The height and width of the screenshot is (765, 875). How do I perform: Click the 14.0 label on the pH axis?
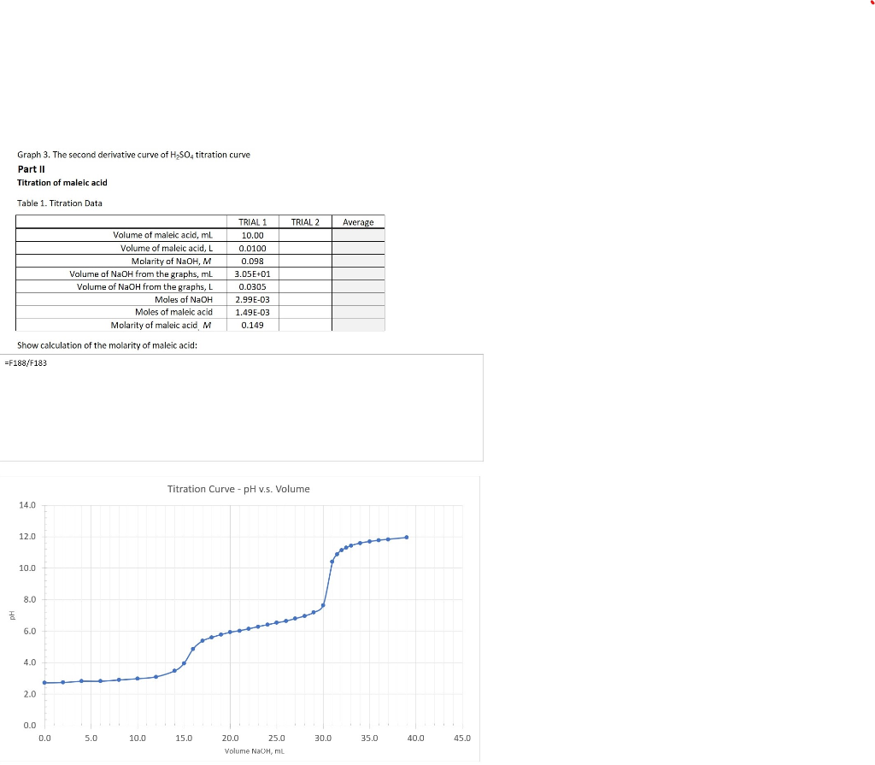(x=26, y=505)
